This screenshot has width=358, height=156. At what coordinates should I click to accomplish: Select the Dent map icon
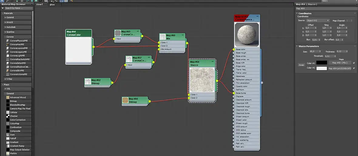point(8,135)
